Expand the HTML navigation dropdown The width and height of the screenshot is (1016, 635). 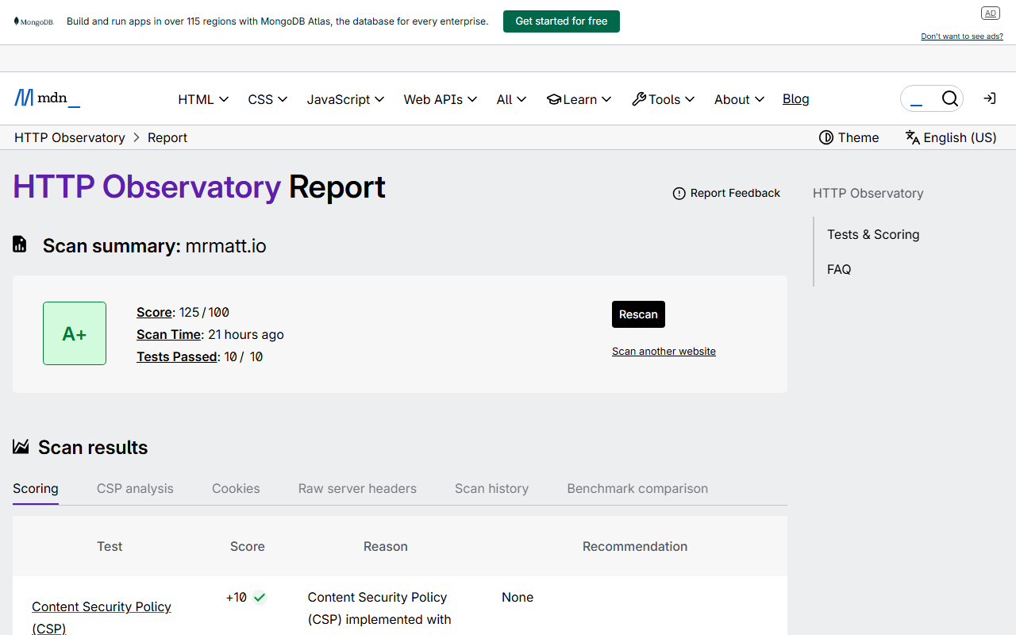(x=202, y=98)
